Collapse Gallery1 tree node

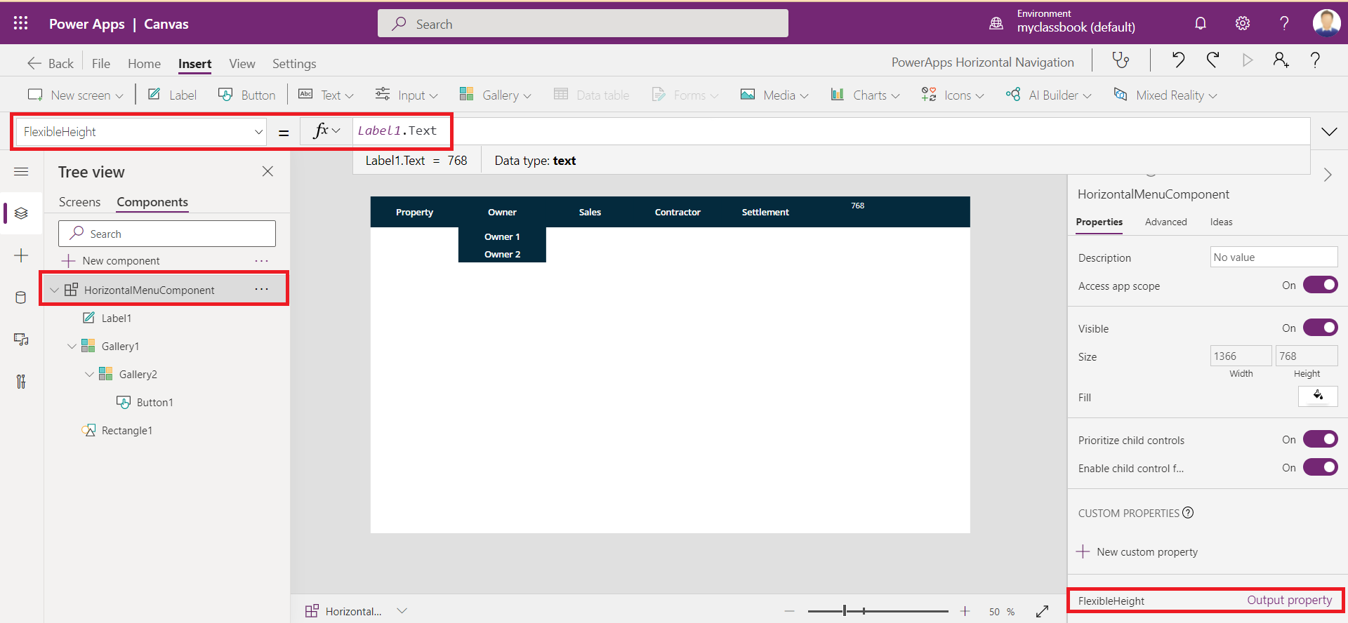click(x=72, y=346)
